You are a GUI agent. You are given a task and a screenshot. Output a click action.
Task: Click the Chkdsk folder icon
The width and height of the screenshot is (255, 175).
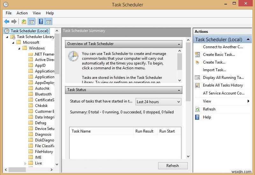(x=31, y=105)
